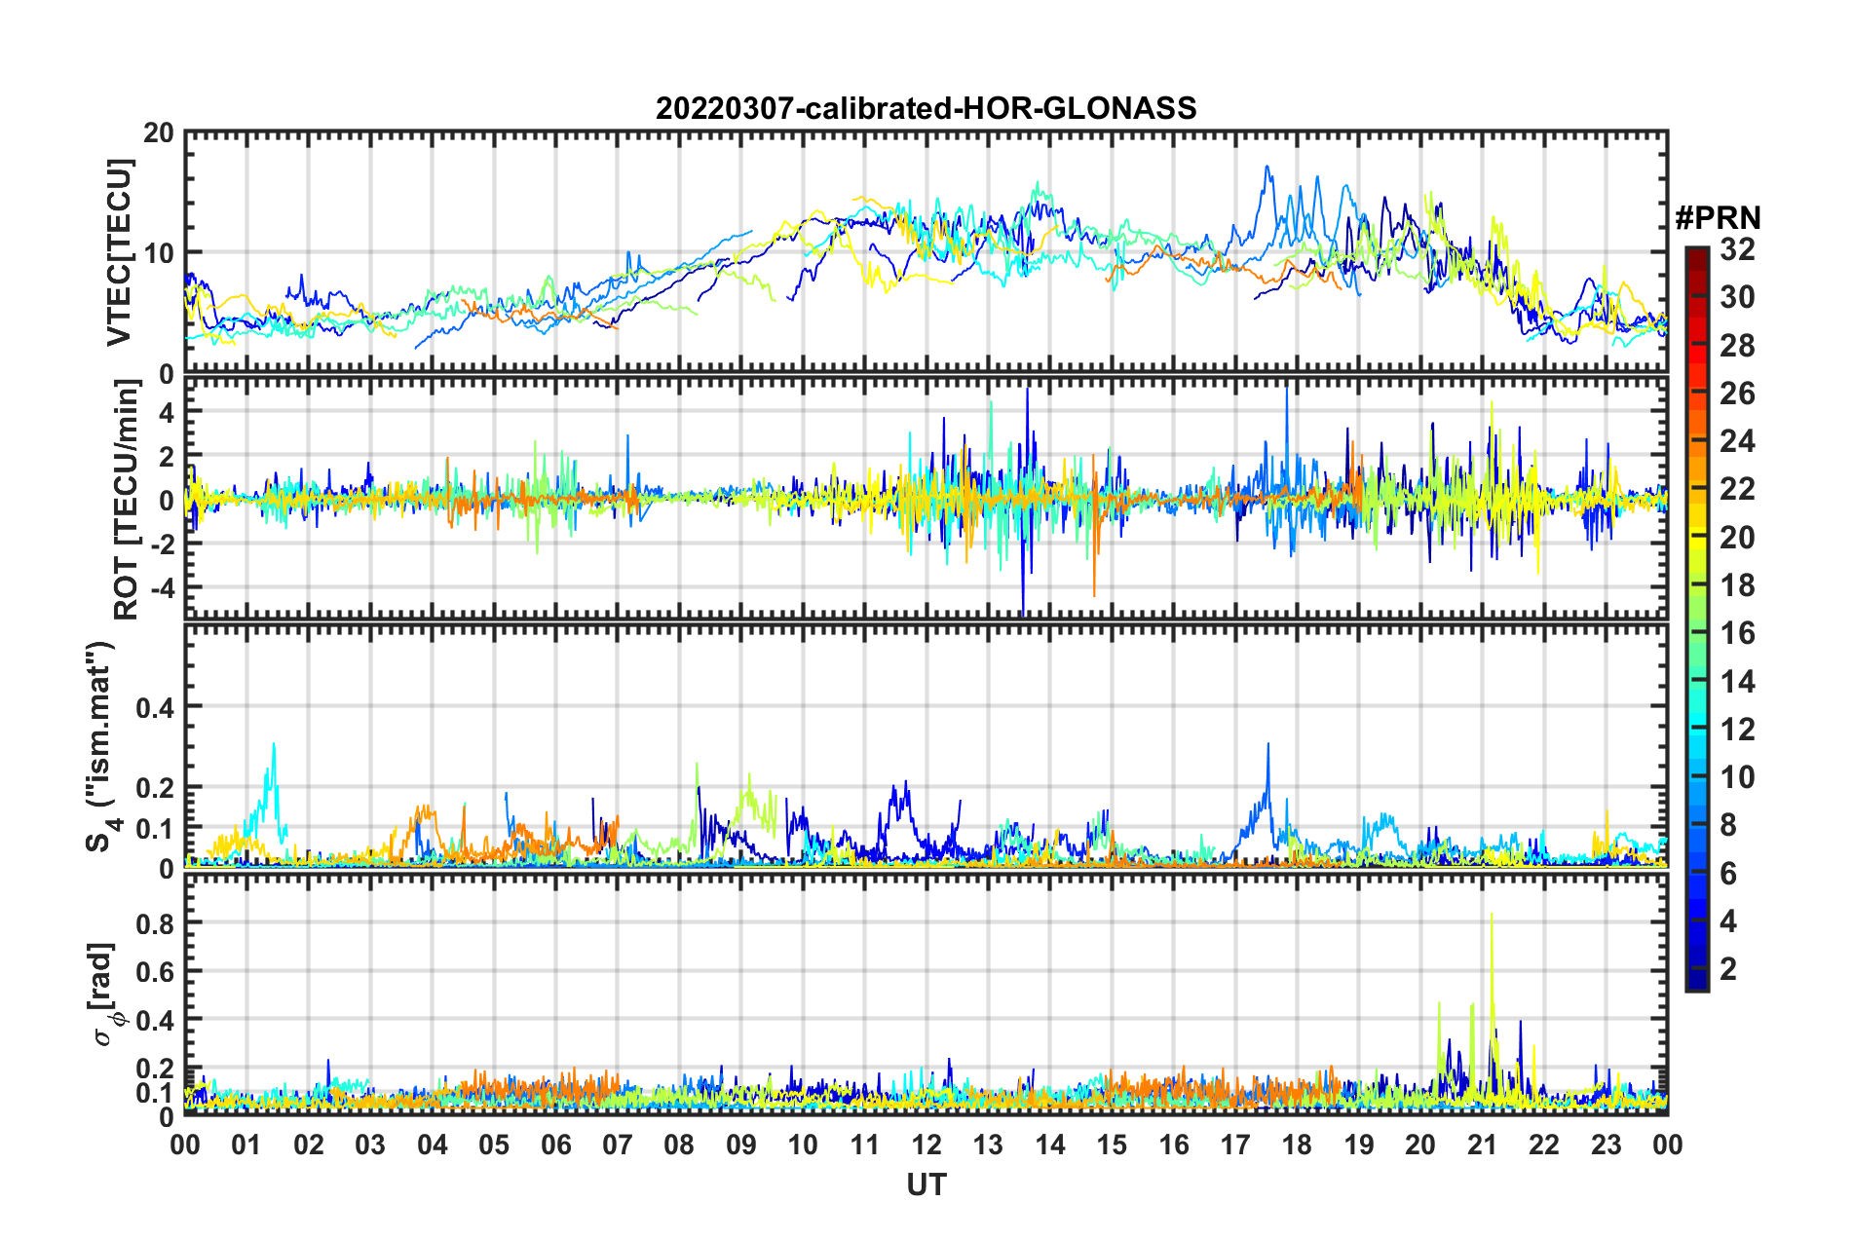
Task: Click the x-axis tick label 06
Action: point(555,1145)
